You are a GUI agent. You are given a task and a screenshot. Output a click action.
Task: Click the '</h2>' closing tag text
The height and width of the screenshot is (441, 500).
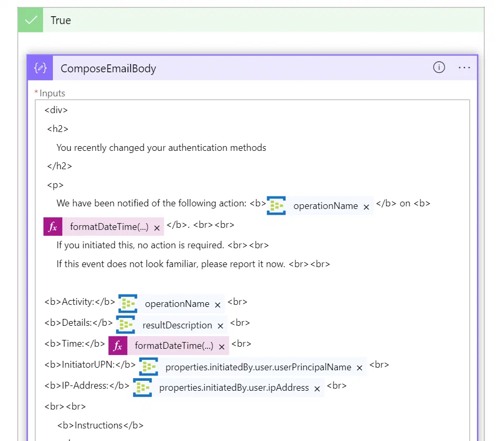(60, 166)
